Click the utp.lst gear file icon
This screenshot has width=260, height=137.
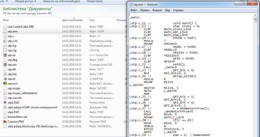(5, 79)
